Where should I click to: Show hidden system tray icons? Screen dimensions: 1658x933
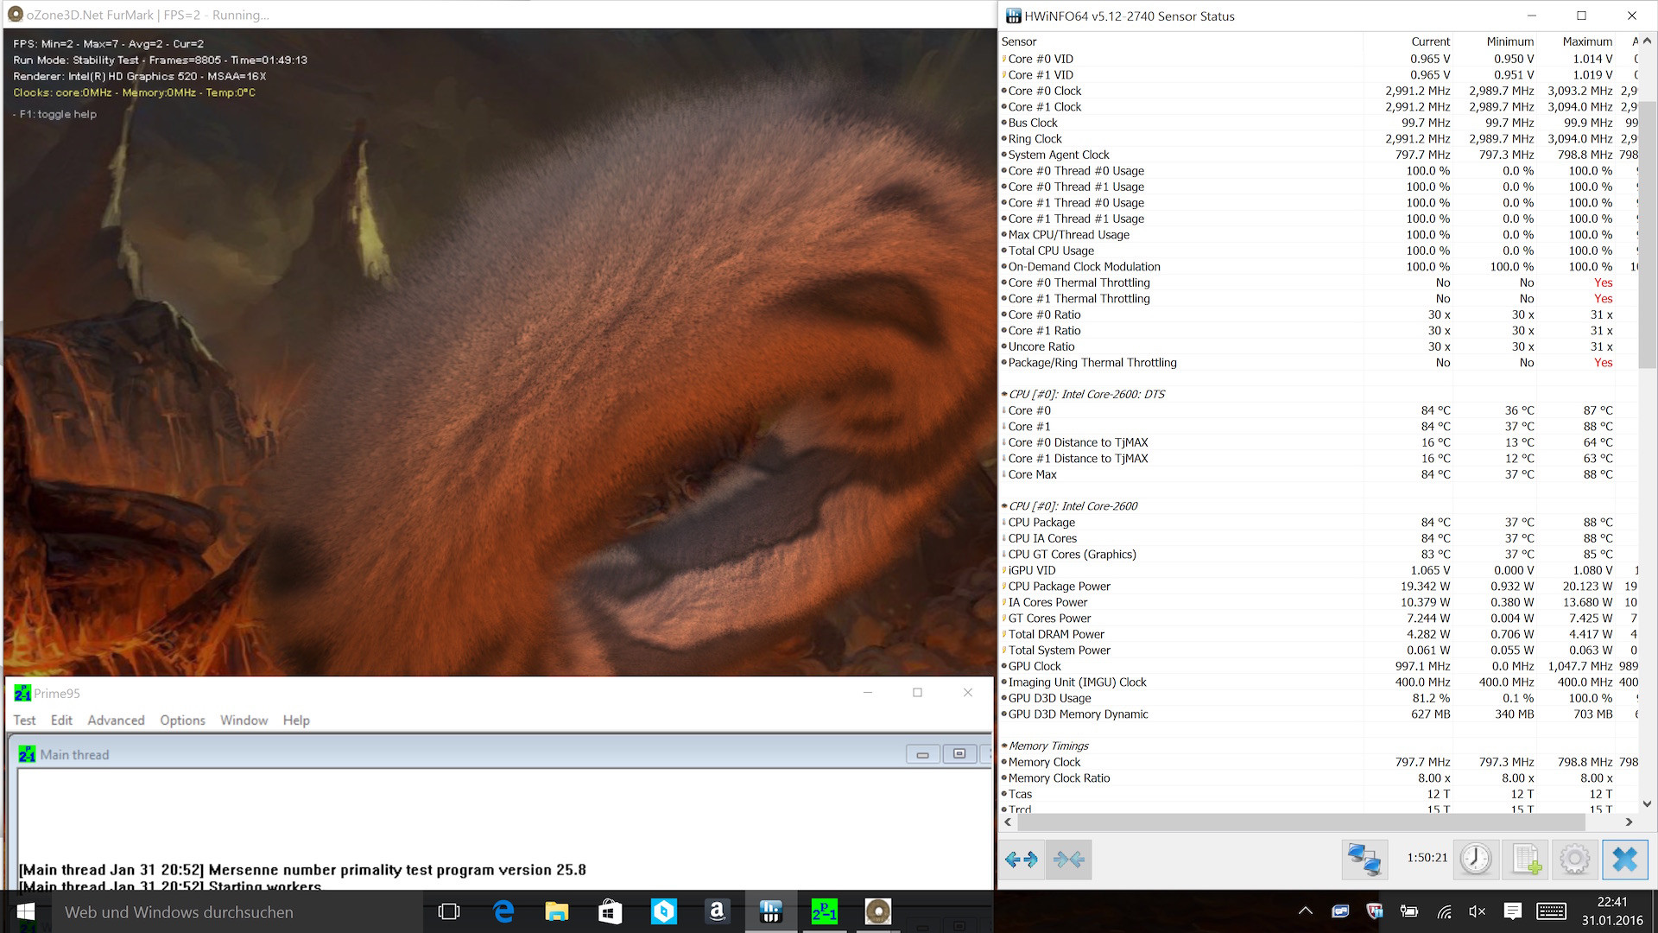point(1305,911)
